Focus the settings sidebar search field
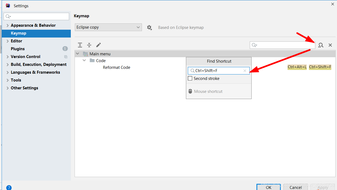This screenshot has height=190, width=337. pyautogui.click(x=36, y=16)
